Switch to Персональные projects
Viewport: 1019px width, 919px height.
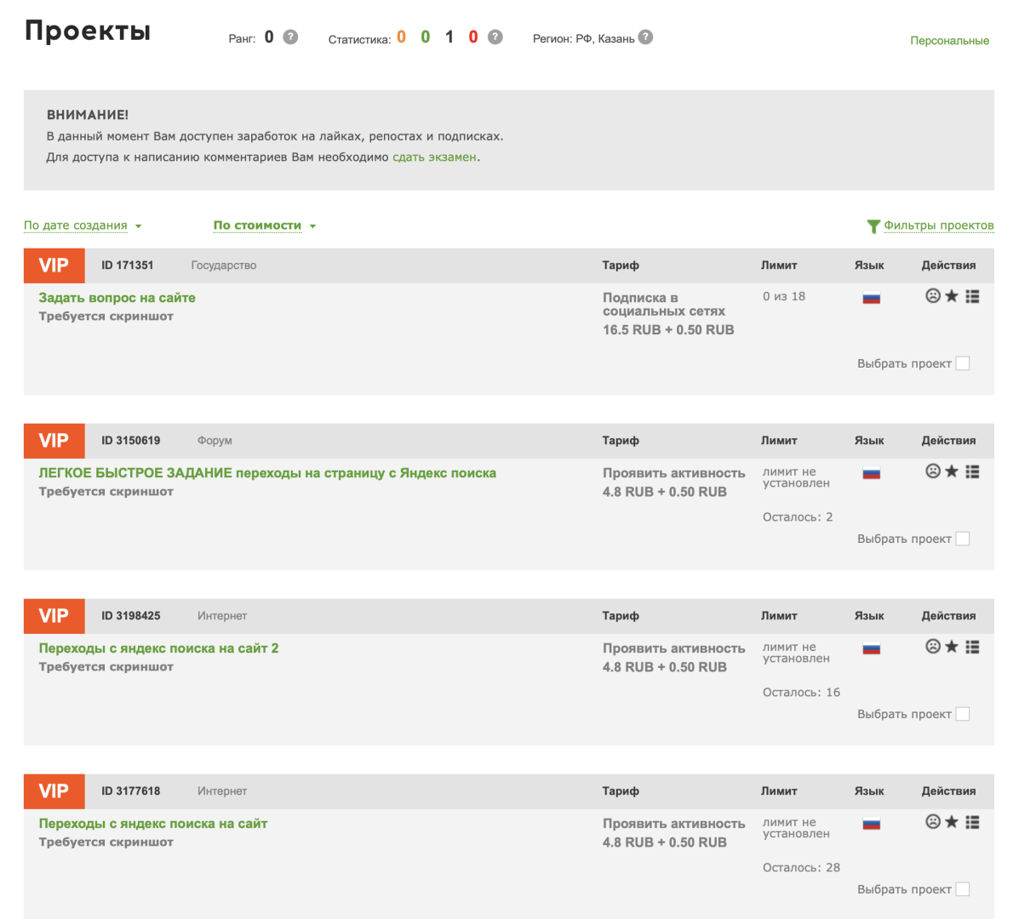point(949,41)
